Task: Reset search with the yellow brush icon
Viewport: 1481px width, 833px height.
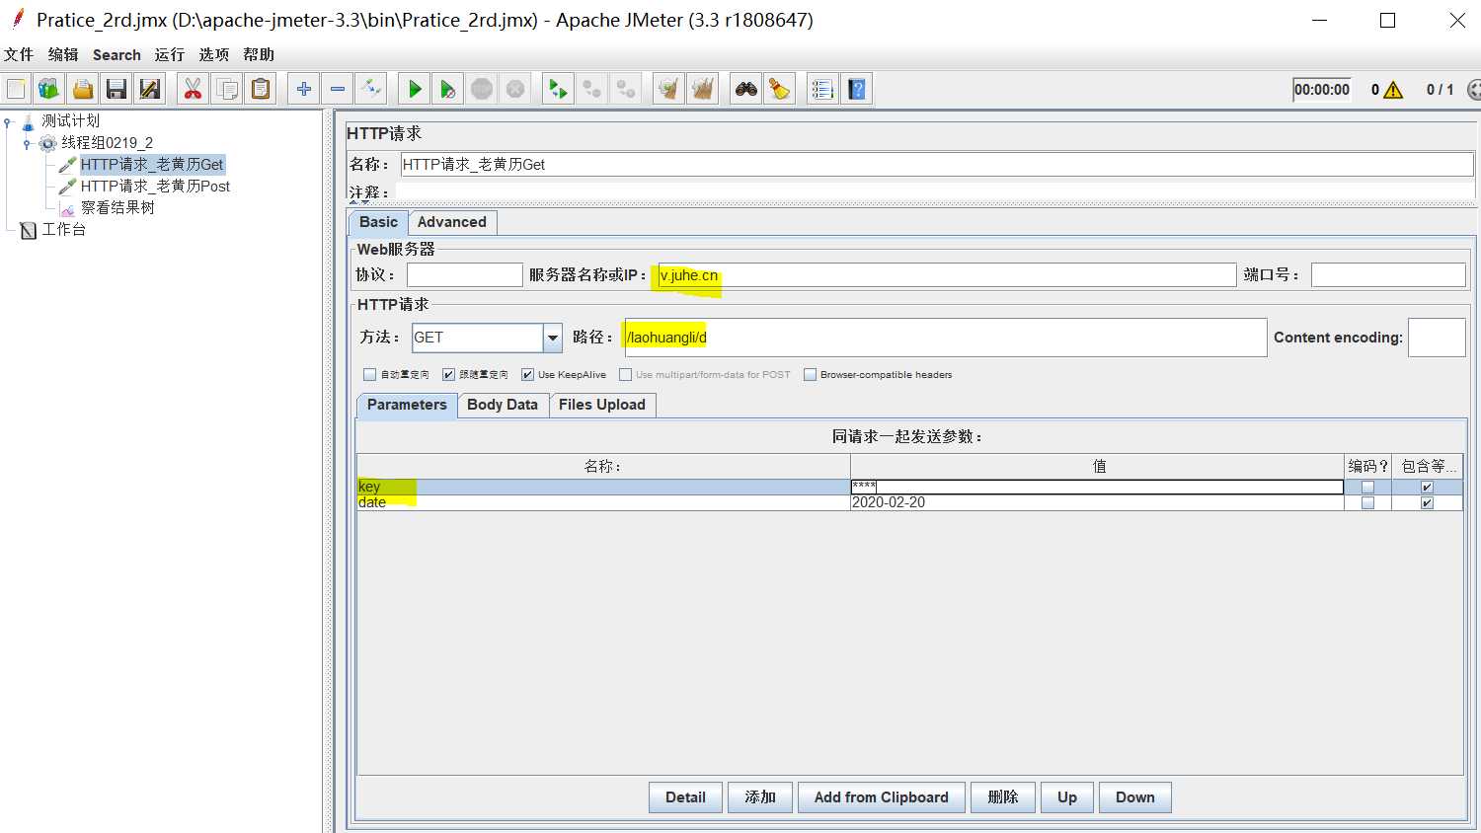Action: tap(780, 89)
